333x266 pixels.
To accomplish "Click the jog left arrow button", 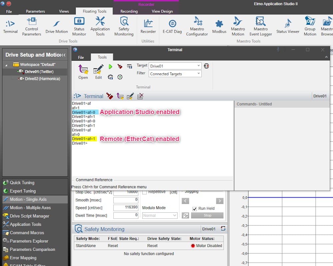I will tap(185, 201).
